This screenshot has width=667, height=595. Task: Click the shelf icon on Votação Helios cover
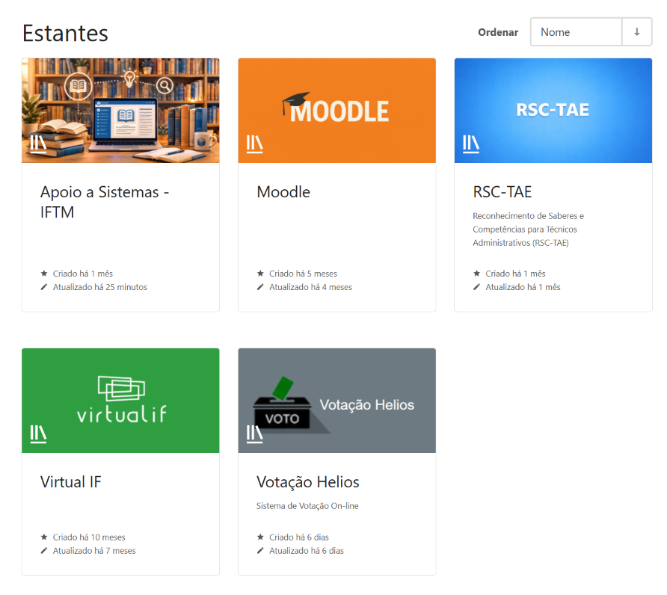pyautogui.click(x=254, y=434)
